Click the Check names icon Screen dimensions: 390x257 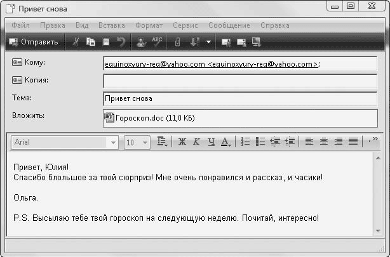click(141, 43)
